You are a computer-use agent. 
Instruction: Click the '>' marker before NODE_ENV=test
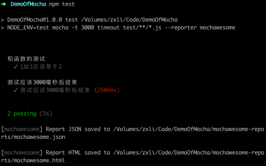point(2,28)
